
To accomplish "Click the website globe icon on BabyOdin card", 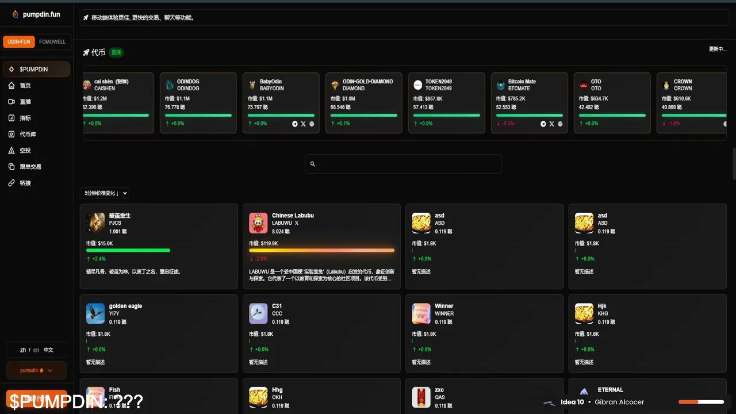I will pos(312,124).
